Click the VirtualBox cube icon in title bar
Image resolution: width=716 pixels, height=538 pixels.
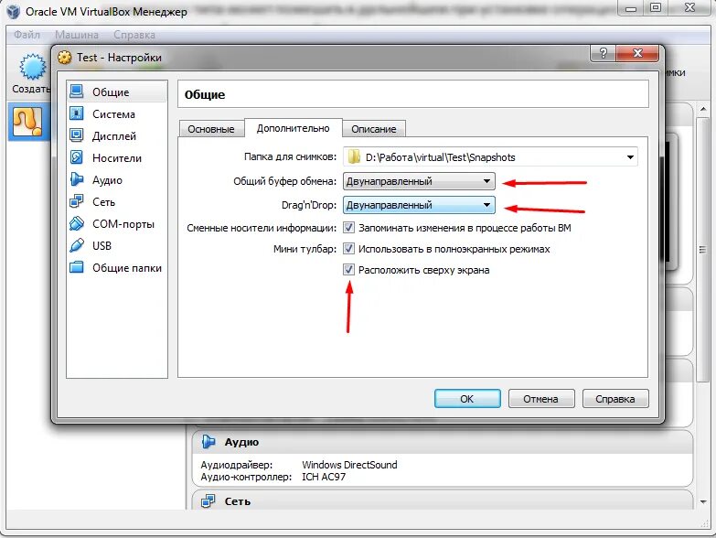pos(13,11)
